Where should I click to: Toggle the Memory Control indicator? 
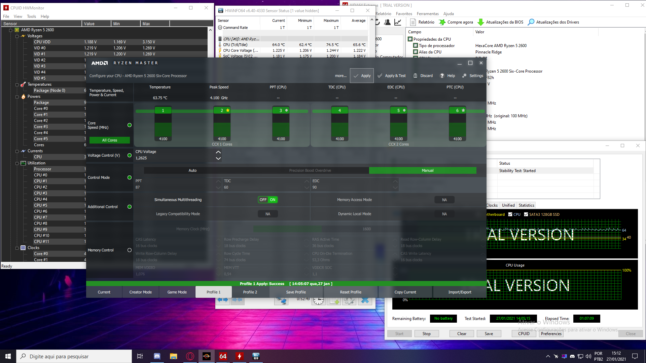click(x=130, y=250)
